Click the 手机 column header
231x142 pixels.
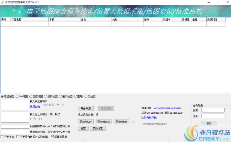coord(64,20)
